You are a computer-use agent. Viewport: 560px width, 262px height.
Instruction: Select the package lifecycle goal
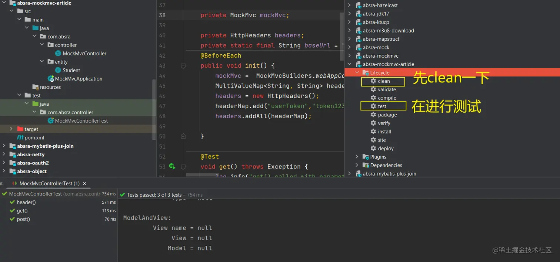tap(387, 115)
